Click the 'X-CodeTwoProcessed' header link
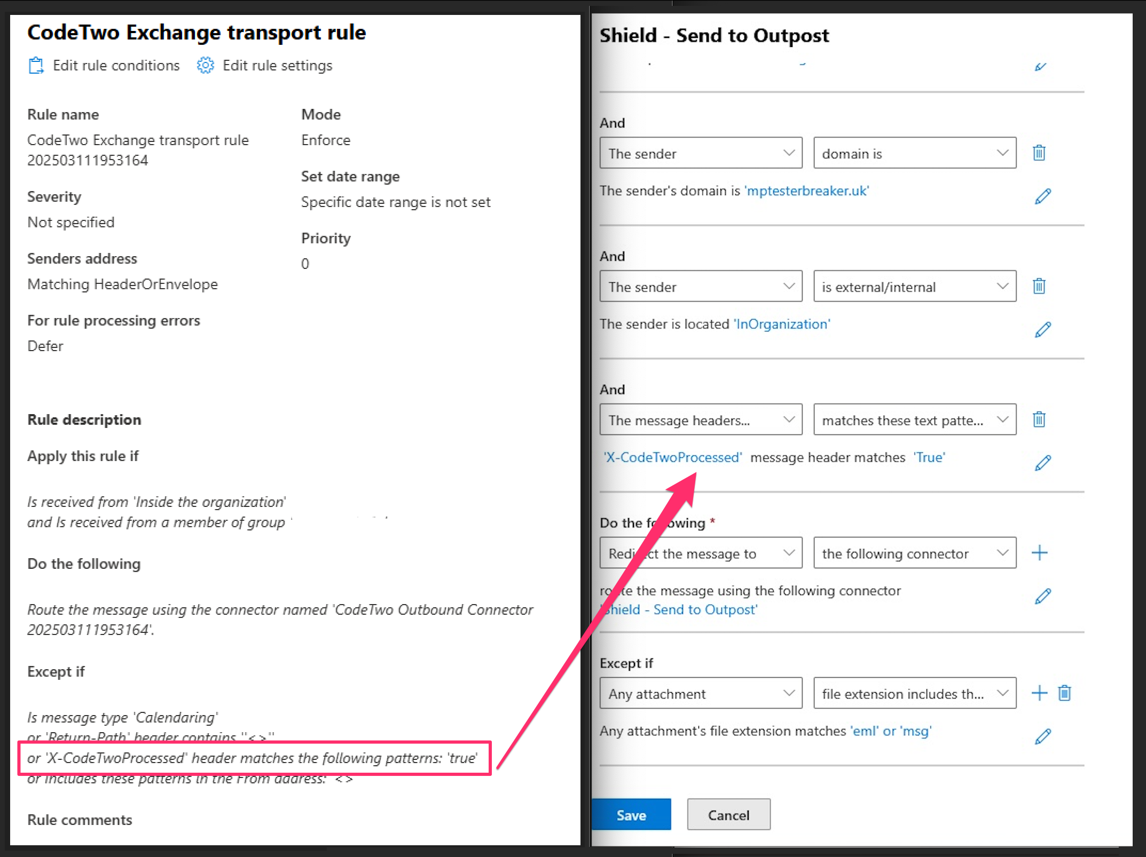 (673, 457)
